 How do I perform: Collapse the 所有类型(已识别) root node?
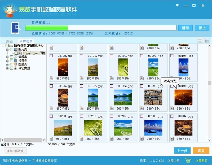(3, 45)
